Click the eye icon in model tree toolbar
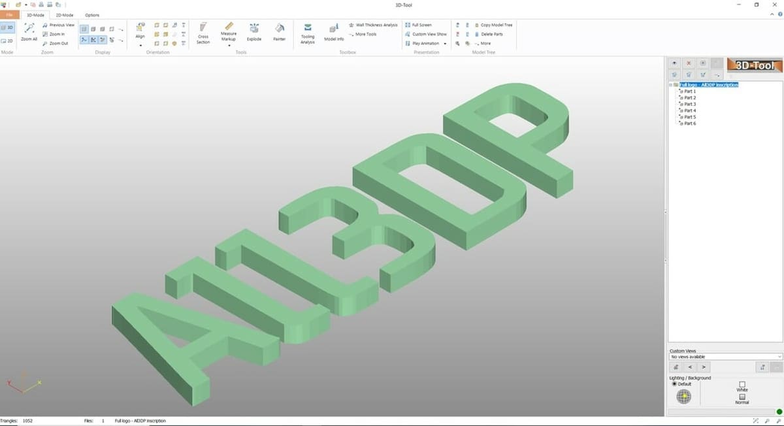The width and height of the screenshot is (784, 426). [x=675, y=63]
